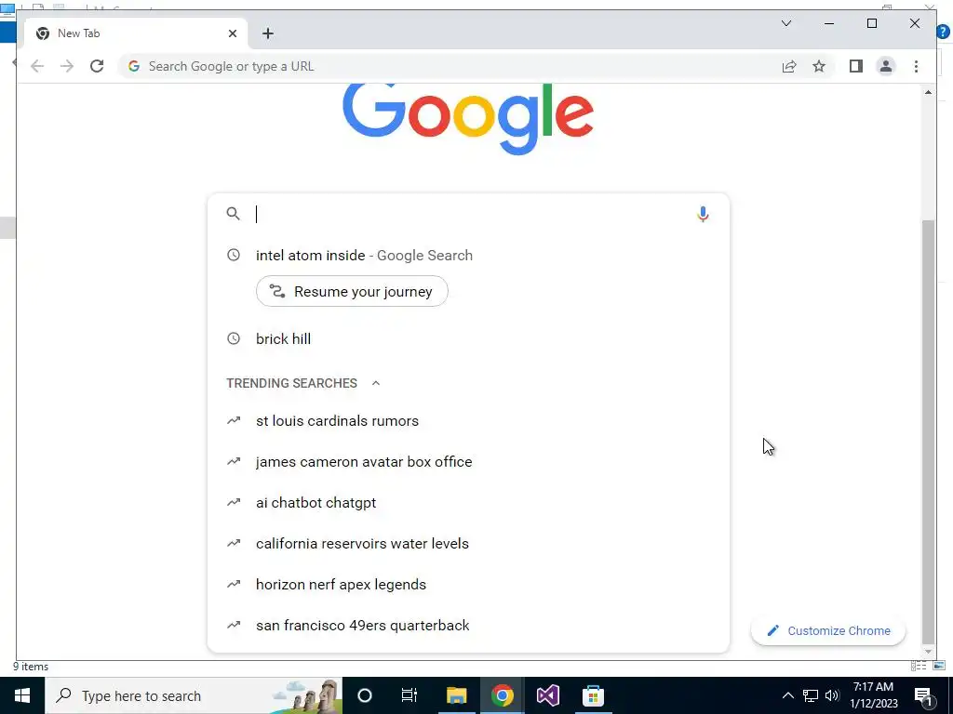This screenshot has height=714, width=953.
Task: Open the three-dot Chrome menu
Action: tap(916, 66)
